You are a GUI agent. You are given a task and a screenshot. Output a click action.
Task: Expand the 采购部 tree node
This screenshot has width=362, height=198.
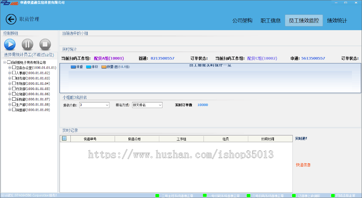pyautogui.click(x=10, y=99)
